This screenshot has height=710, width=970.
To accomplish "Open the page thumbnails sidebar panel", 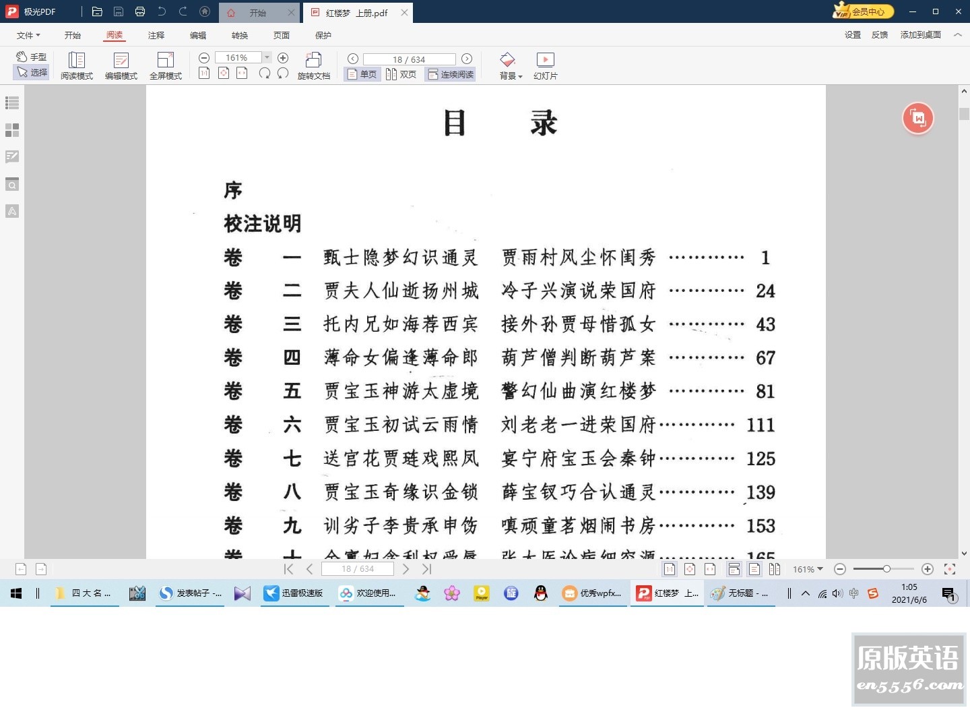I will (12, 129).
